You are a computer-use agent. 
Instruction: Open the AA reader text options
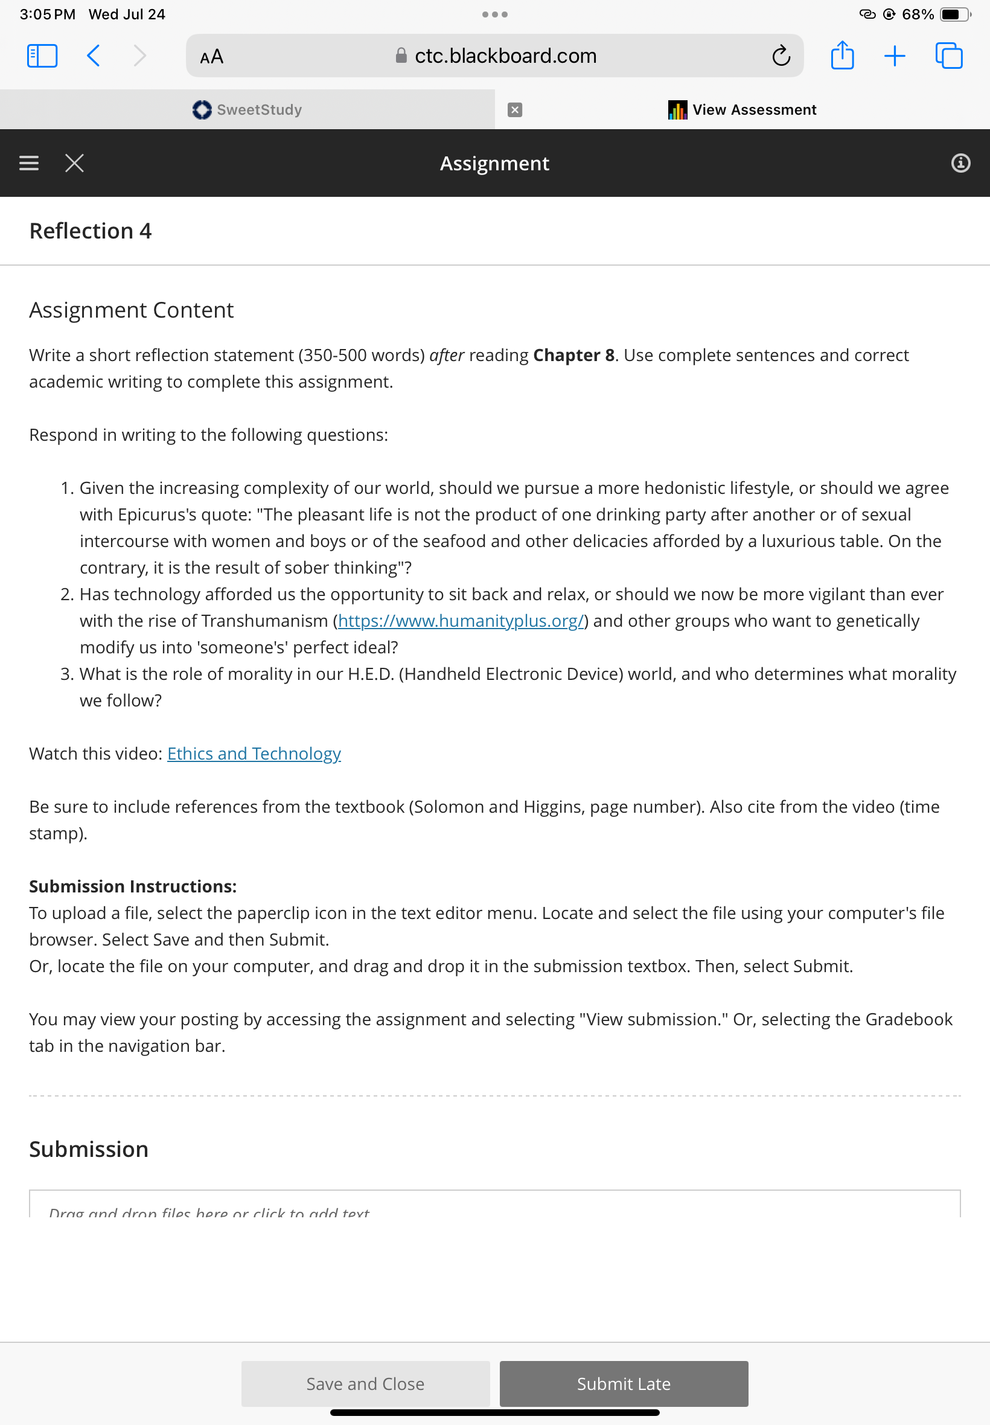point(211,56)
